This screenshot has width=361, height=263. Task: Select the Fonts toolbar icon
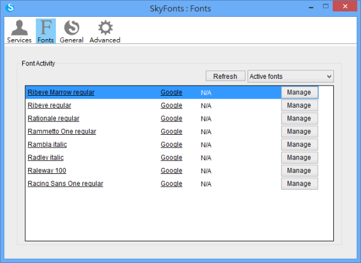click(45, 31)
